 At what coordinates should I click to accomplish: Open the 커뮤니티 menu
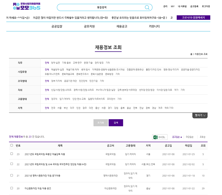(154, 27)
